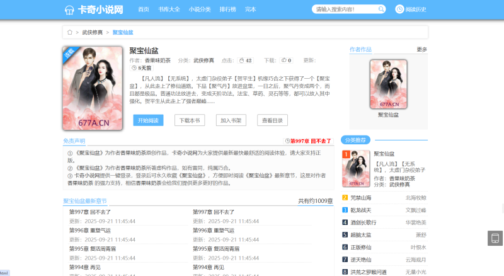Click author name 香果味奶茶
The width and height of the screenshot is (504, 276).
pyautogui.click(x=157, y=60)
